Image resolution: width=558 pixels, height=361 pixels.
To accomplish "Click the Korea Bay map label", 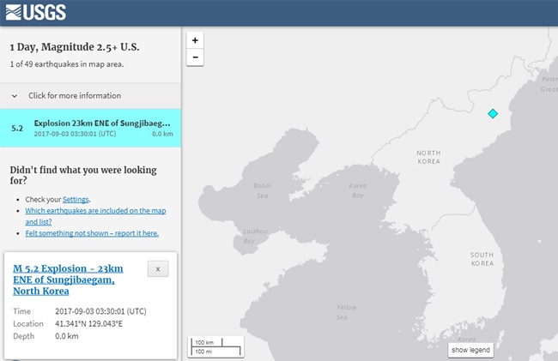I will point(358,190).
